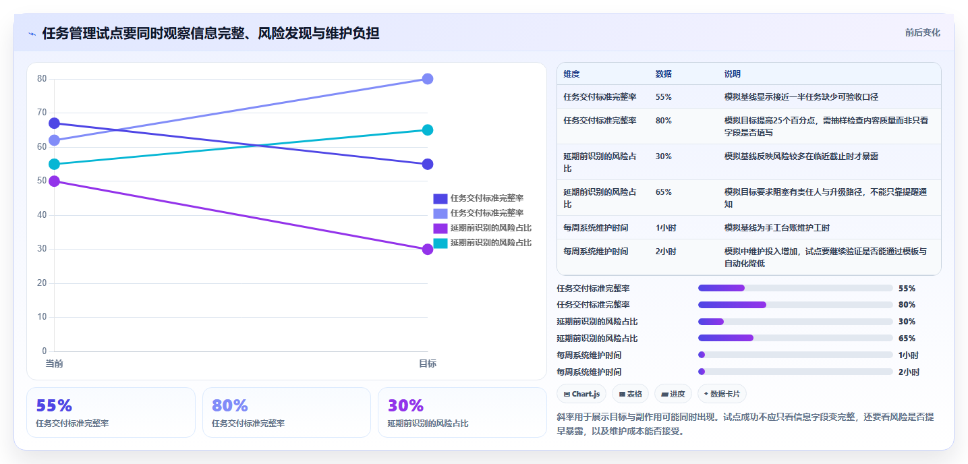Click the indigo data point at 目标 value 55
Screen dimensions: 968x464
(428, 165)
